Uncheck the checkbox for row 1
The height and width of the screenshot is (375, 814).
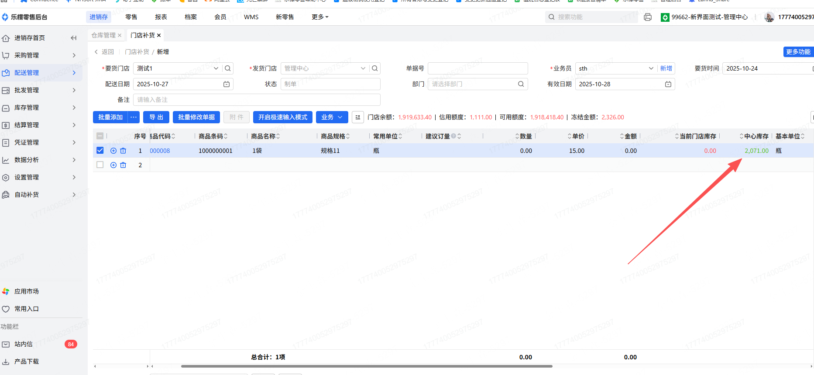[100, 150]
